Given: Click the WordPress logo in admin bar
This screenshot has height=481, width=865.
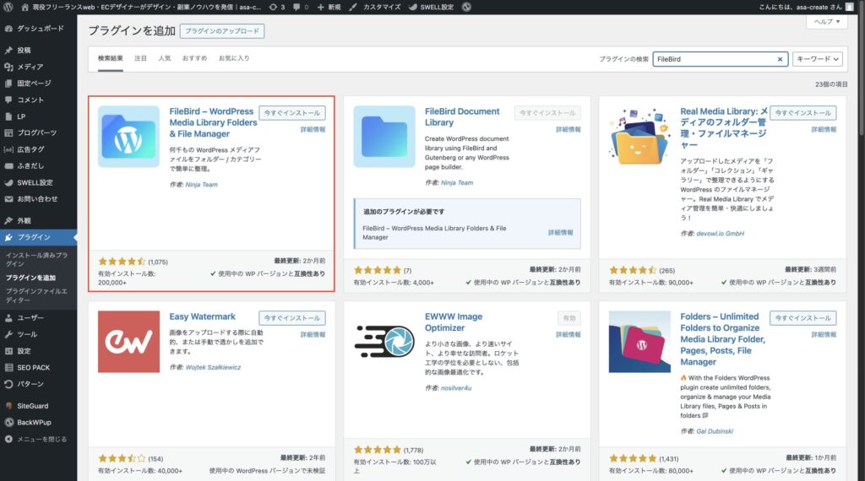Looking at the screenshot, I should pyautogui.click(x=8, y=7).
